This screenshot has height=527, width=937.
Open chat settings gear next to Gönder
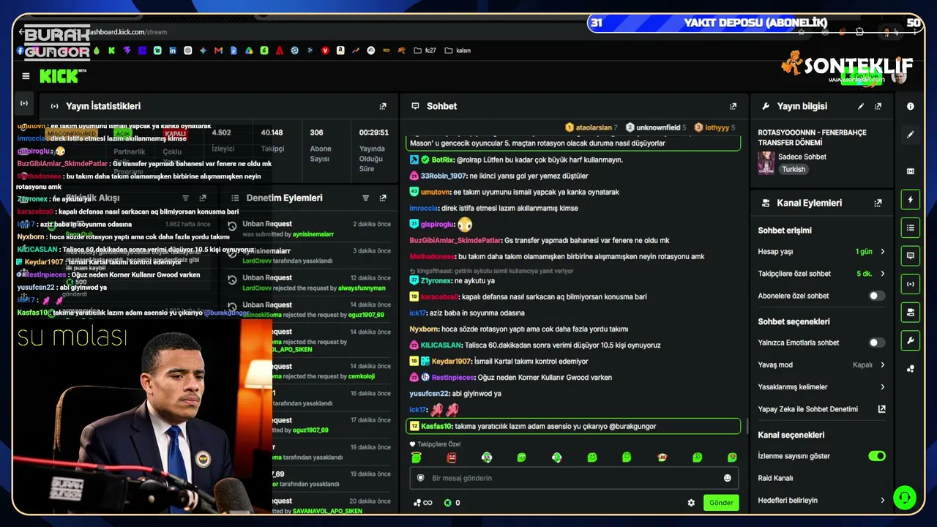click(x=691, y=503)
